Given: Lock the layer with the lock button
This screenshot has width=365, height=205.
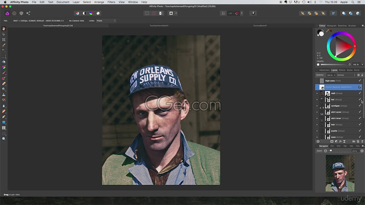Looking at the screenshot, I should (362, 75).
